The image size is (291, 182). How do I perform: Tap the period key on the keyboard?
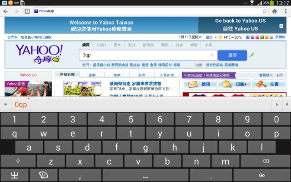click(x=211, y=175)
